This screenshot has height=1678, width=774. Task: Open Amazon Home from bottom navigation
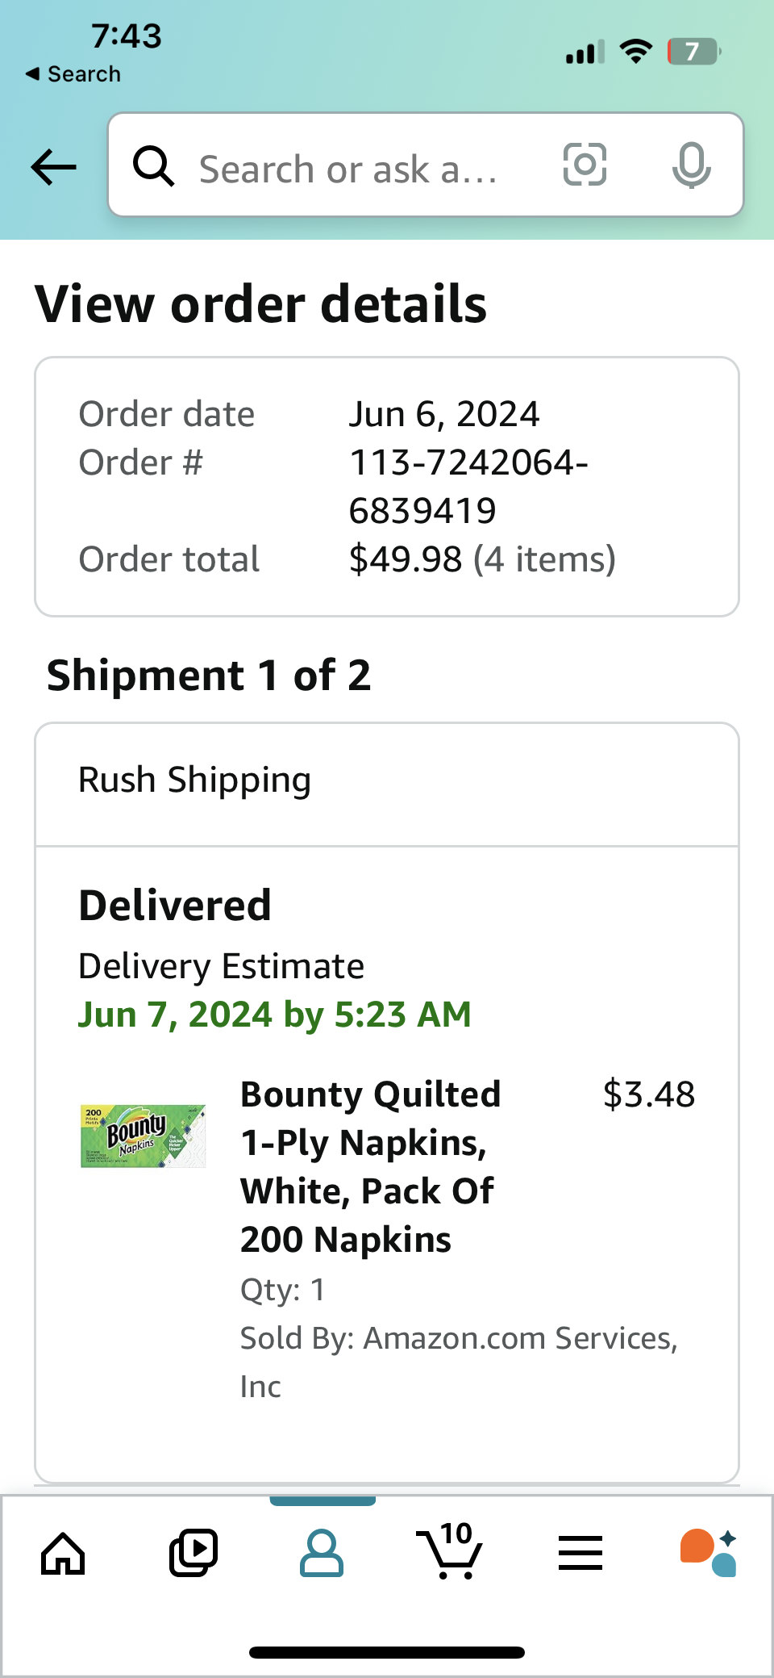tap(62, 1551)
